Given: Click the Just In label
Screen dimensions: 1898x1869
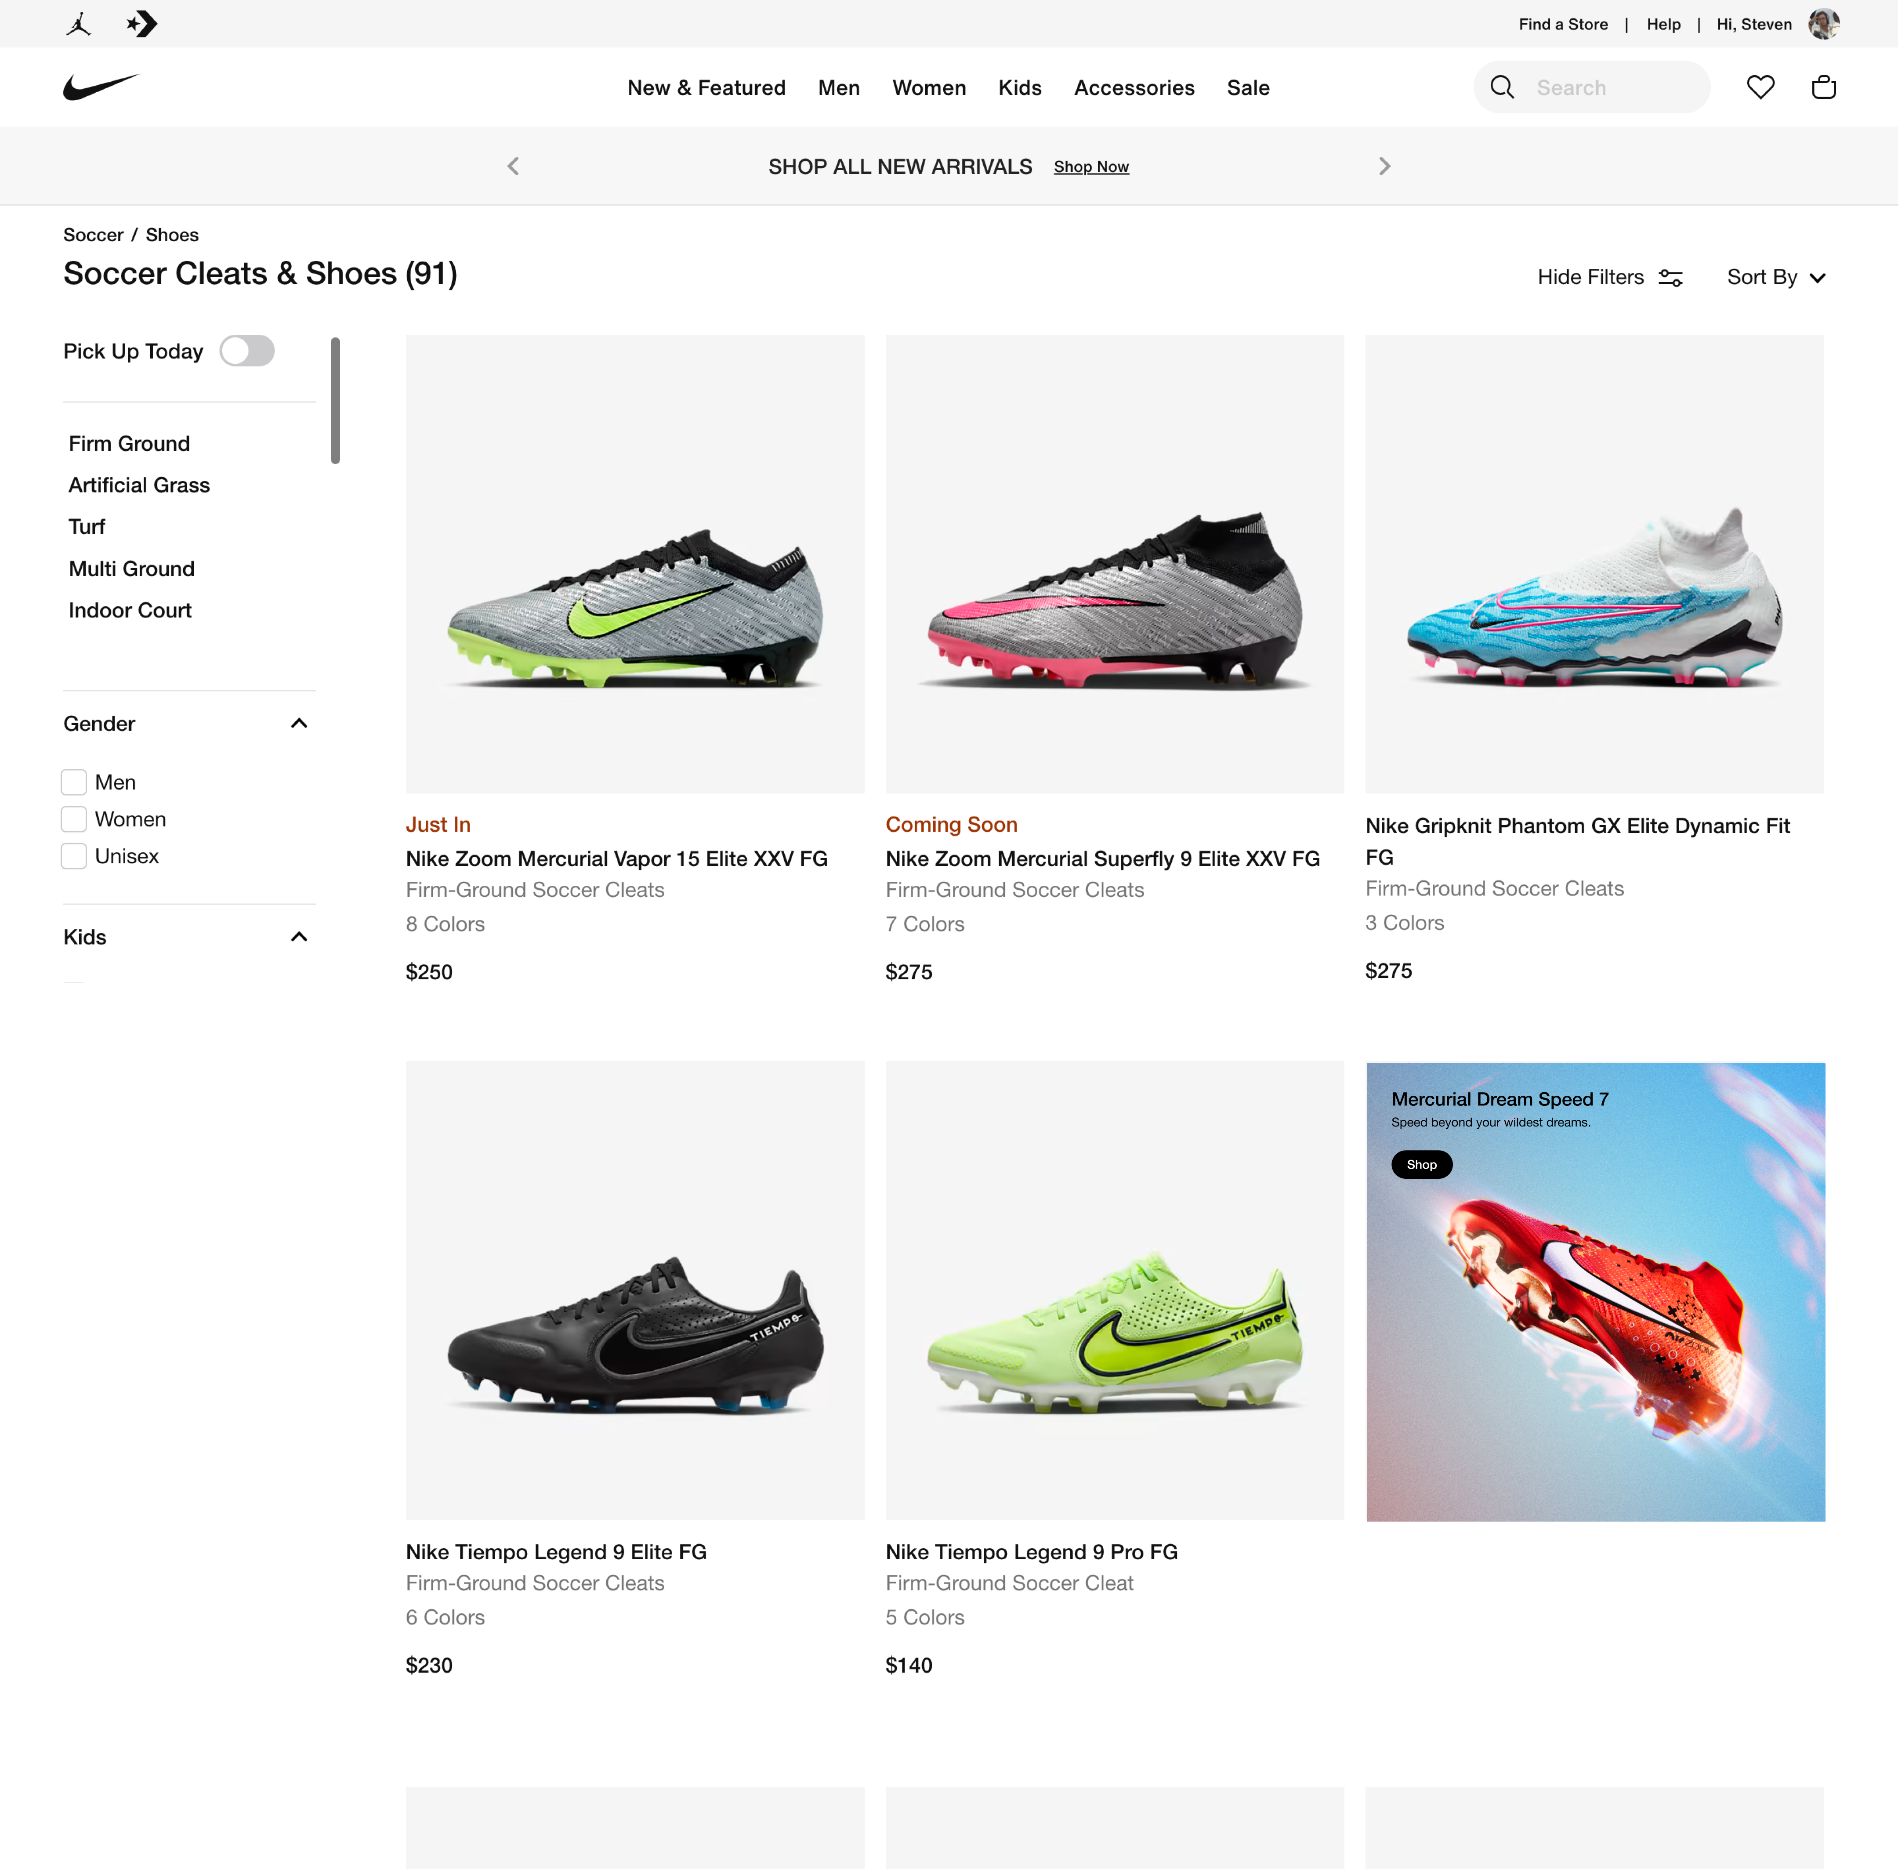Looking at the screenshot, I should [x=438, y=825].
